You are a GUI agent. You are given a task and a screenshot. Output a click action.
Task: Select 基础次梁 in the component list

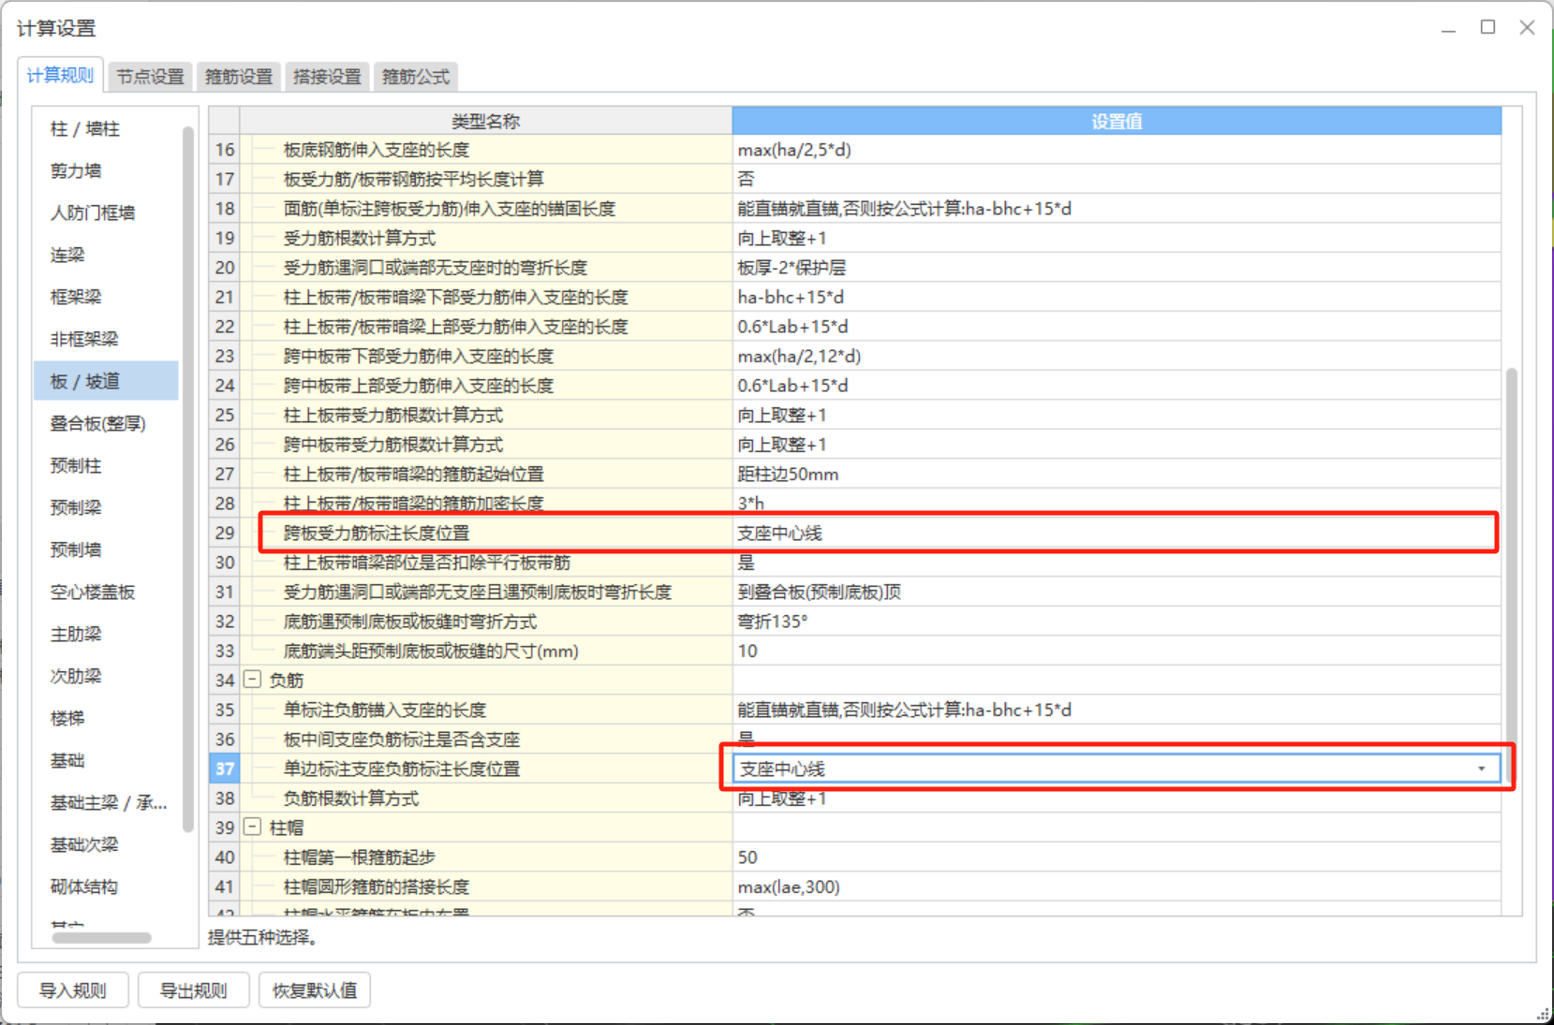[x=106, y=844]
